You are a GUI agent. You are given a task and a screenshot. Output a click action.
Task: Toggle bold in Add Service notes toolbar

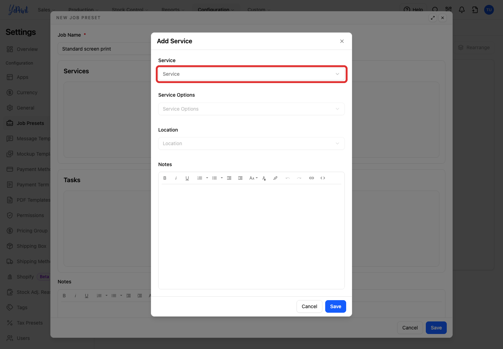click(x=165, y=178)
